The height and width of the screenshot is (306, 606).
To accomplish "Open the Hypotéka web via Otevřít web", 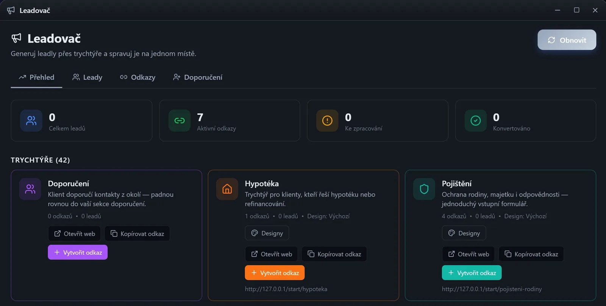I will click(x=272, y=254).
